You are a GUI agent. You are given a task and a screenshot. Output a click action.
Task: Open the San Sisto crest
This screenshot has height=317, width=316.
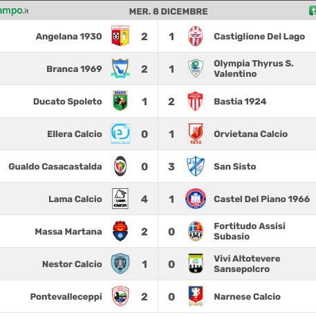tap(196, 166)
